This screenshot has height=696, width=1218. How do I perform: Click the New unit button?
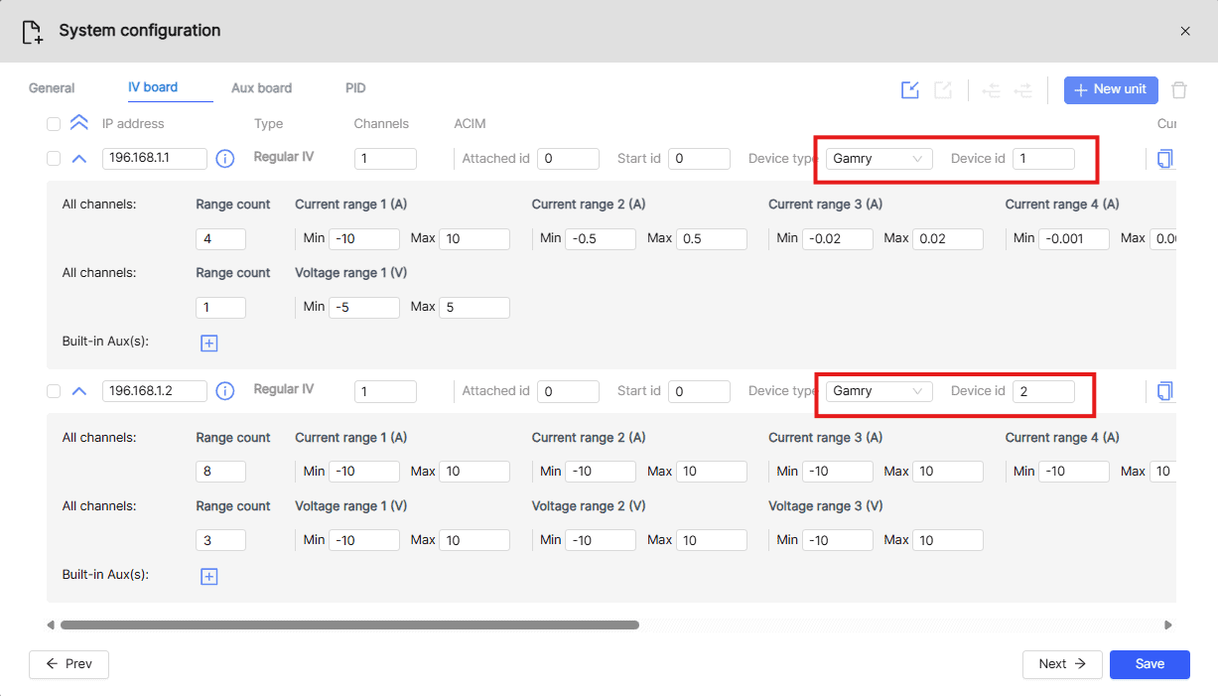point(1110,89)
